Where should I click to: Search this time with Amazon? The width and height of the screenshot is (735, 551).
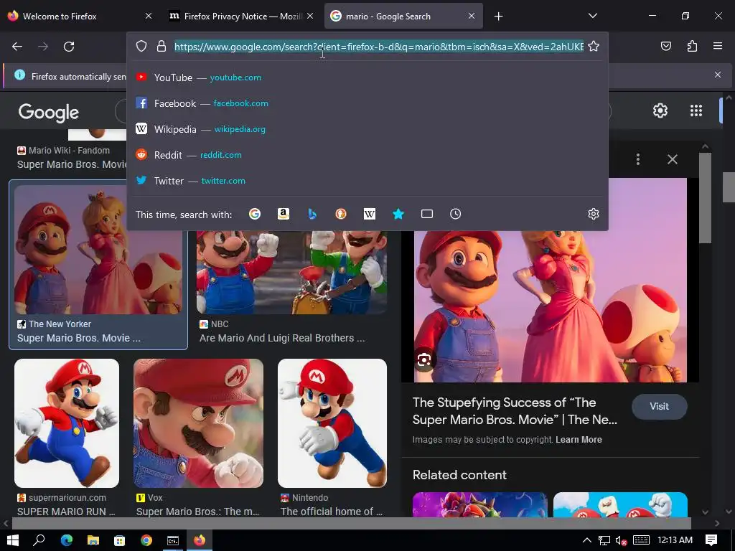[283, 214]
